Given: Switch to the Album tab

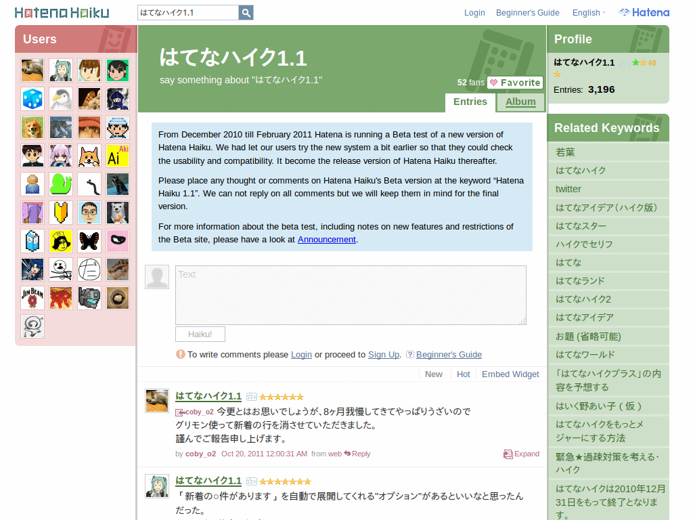Looking at the screenshot, I should tap(520, 102).
